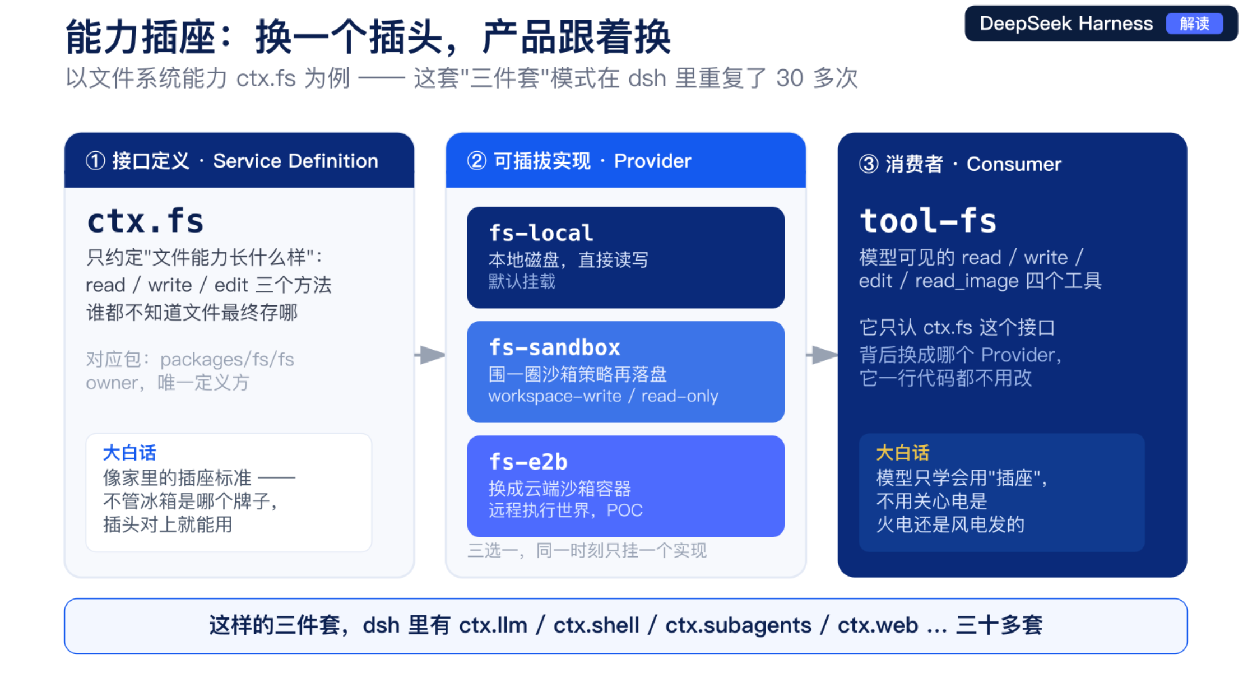The width and height of the screenshot is (1243, 678).
Task: Click the blue 解读 tag
Action: [1194, 24]
